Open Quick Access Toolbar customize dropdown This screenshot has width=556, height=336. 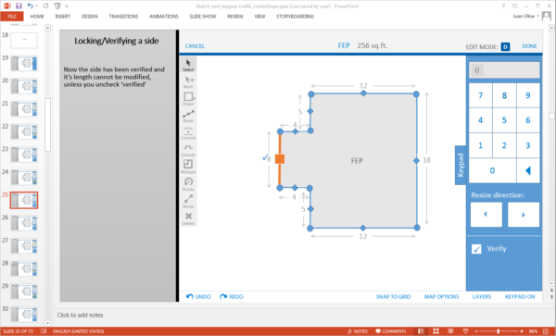point(67,6)
